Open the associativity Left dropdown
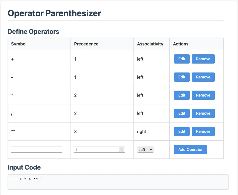 [x=145, y=150]
